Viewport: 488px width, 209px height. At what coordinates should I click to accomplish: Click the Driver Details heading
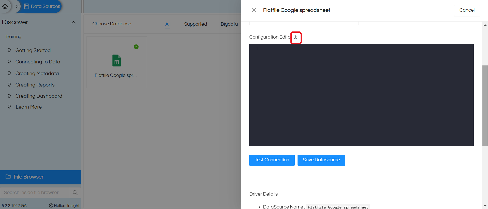point(263,194)
